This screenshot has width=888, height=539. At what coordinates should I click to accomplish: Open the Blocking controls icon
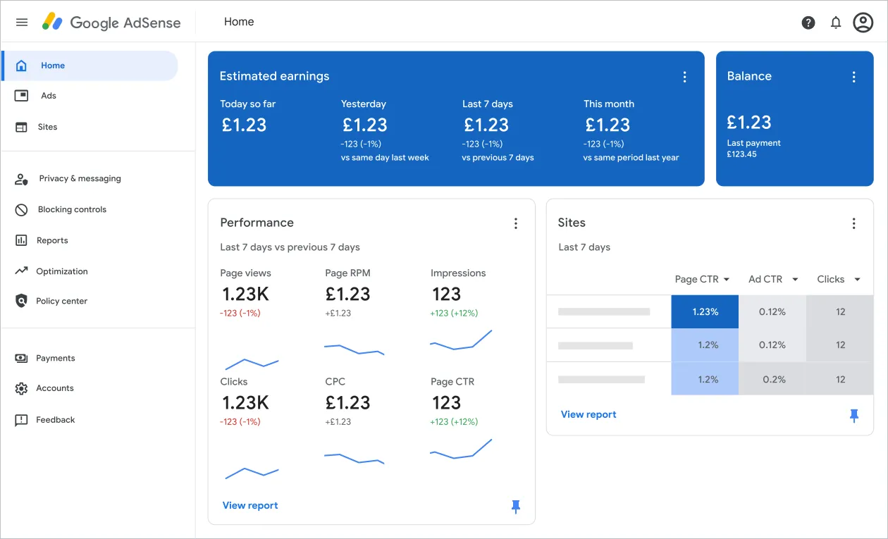(x=21, y=209)
